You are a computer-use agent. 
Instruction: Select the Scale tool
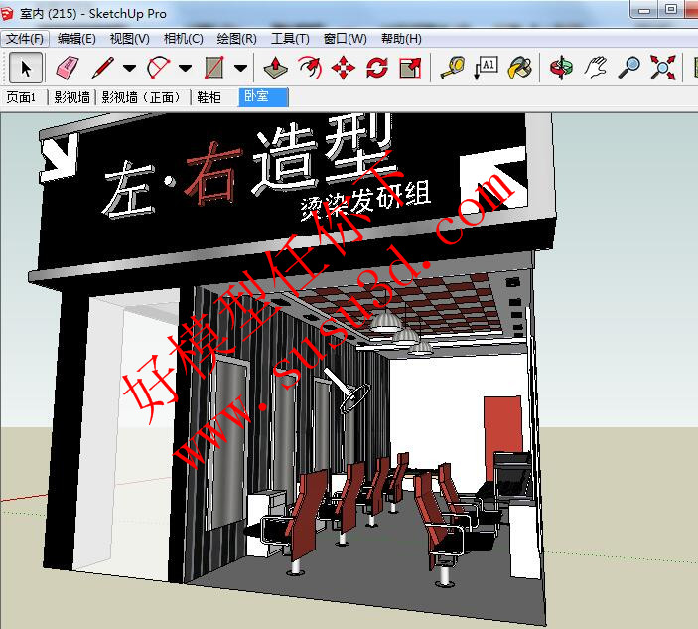tap(410, 68)
